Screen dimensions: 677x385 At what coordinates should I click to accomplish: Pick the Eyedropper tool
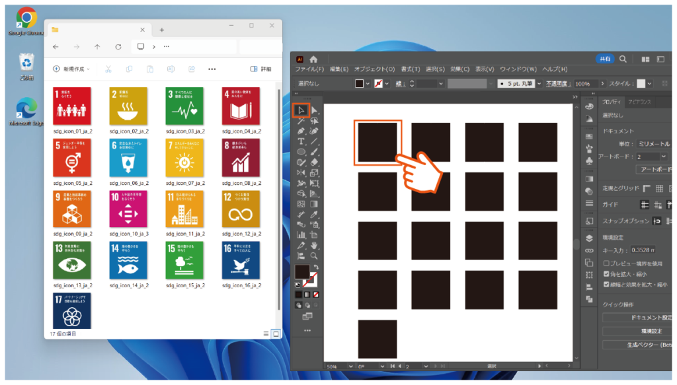coord(314,214)
